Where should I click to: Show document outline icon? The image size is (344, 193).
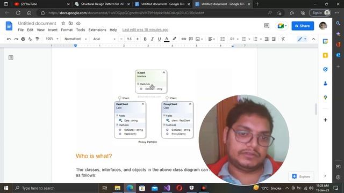tap(11, 57)
